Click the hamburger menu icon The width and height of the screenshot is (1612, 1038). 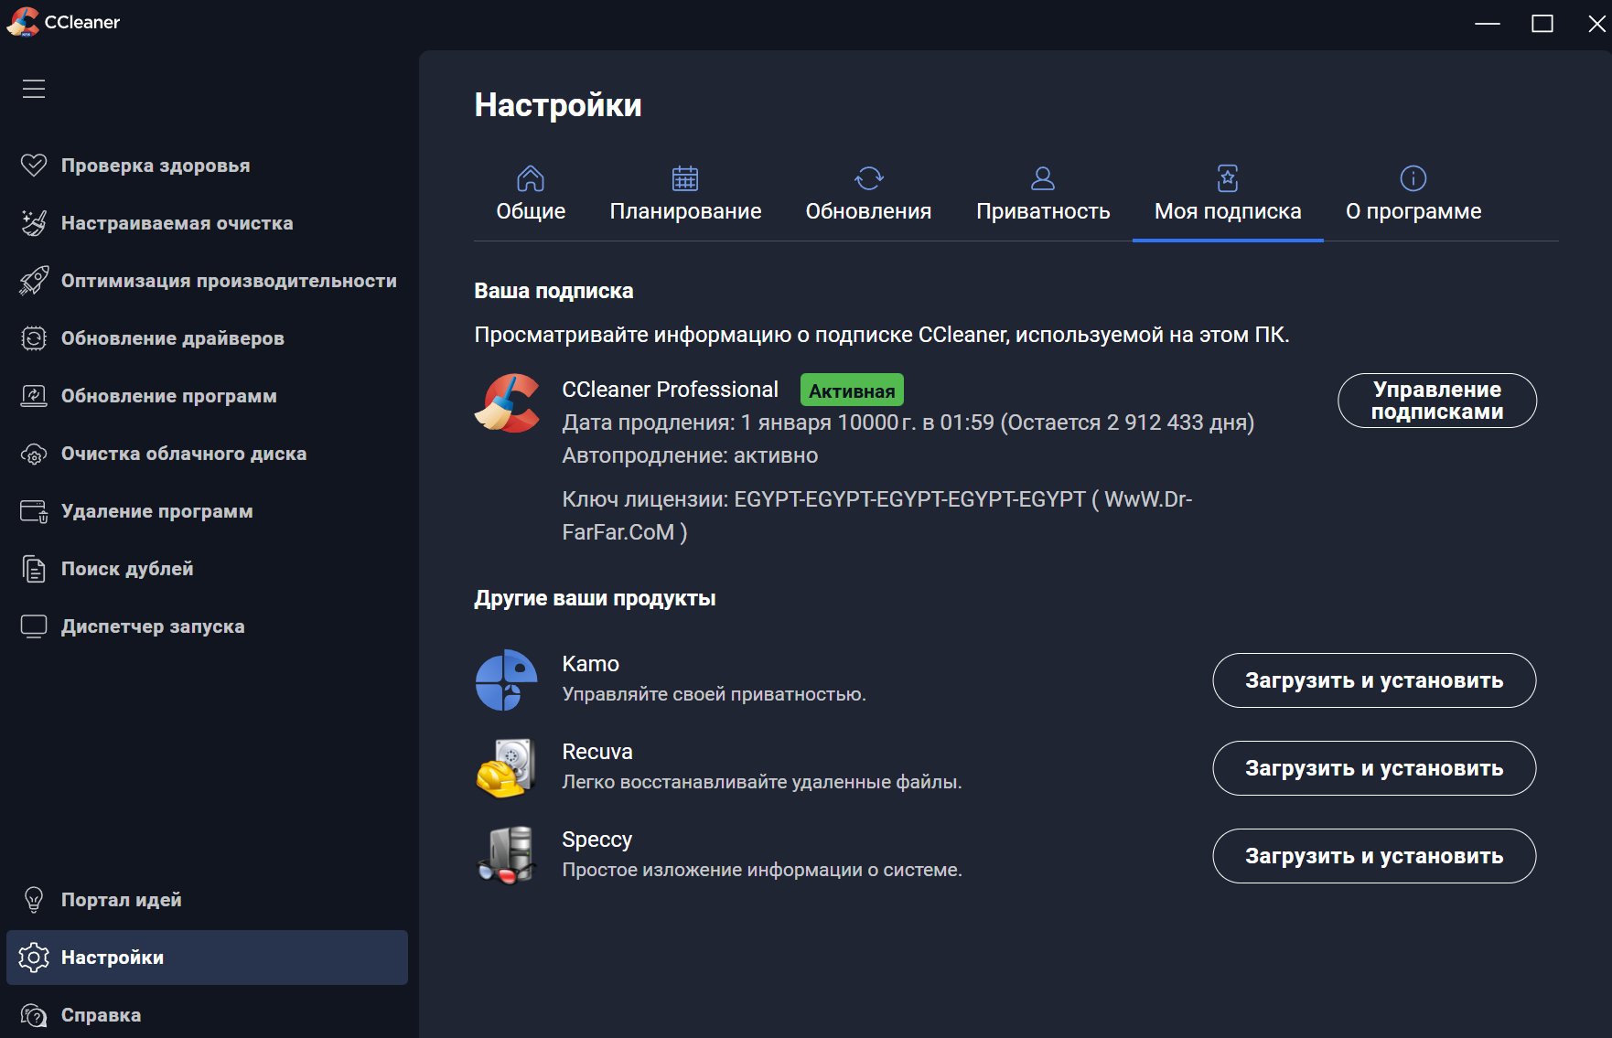point(34,89)
